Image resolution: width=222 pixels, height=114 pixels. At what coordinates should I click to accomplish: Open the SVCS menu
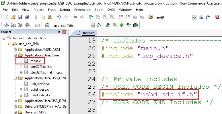click(111, 10)
